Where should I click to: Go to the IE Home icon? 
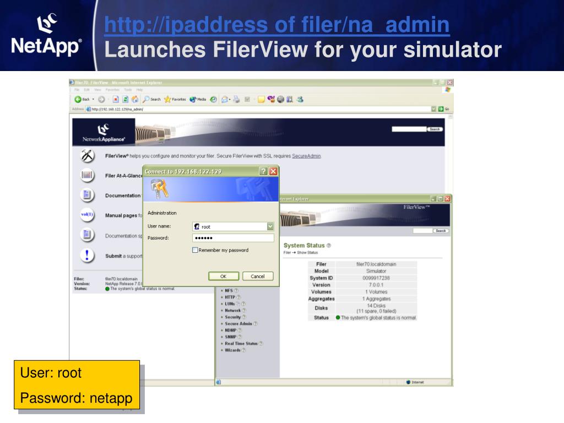[x=135, y=99]
